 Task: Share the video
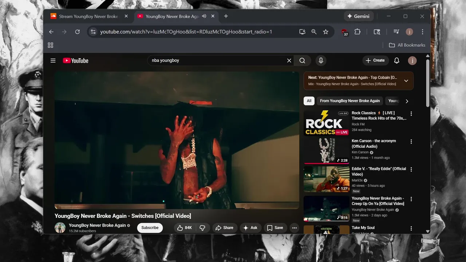(x=225, y=228)
